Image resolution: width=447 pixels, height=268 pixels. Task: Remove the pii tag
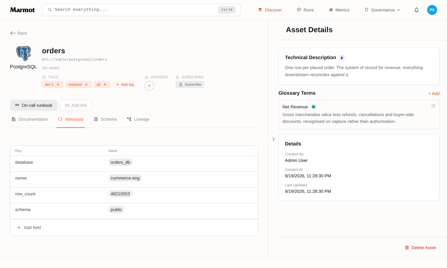105,84
